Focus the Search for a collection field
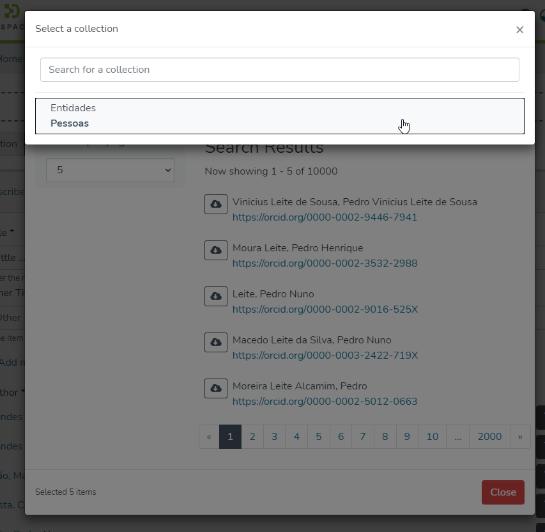This screenshot has width=545, height=532. point(279,70)
